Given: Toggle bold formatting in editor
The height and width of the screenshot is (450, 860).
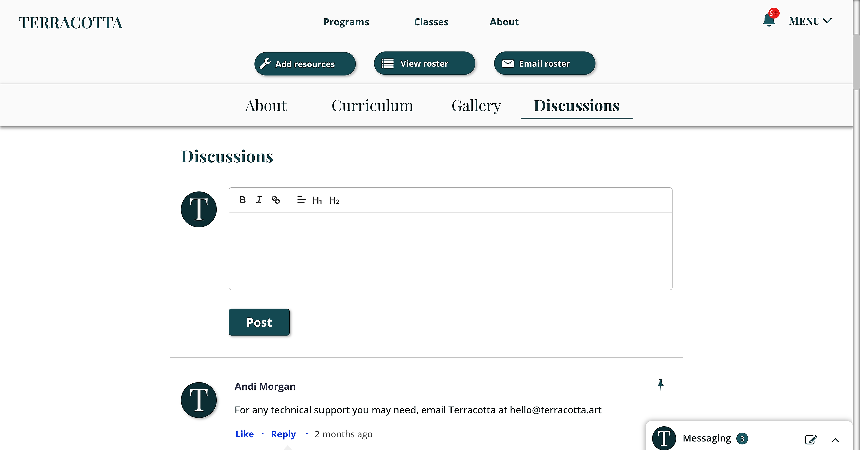Looking at the screenshot, I should click(x=242, y=200).
